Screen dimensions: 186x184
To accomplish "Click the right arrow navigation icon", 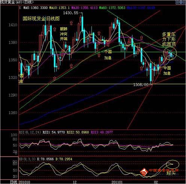I will pyautogui.click(x=183, y=2).
